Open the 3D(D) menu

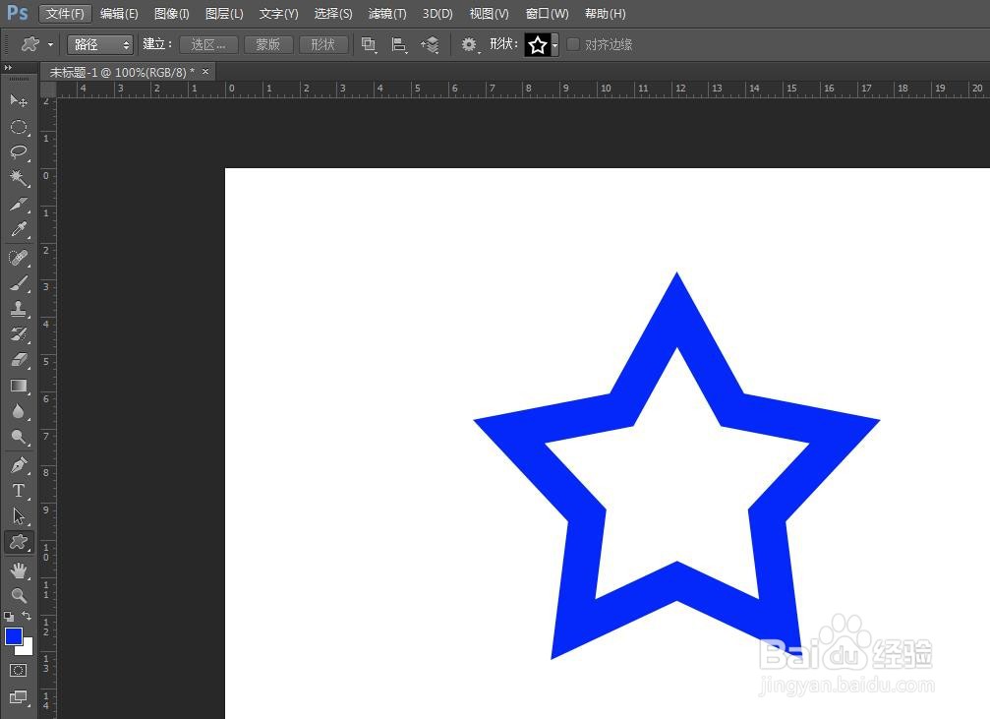(x=437, y=13)
